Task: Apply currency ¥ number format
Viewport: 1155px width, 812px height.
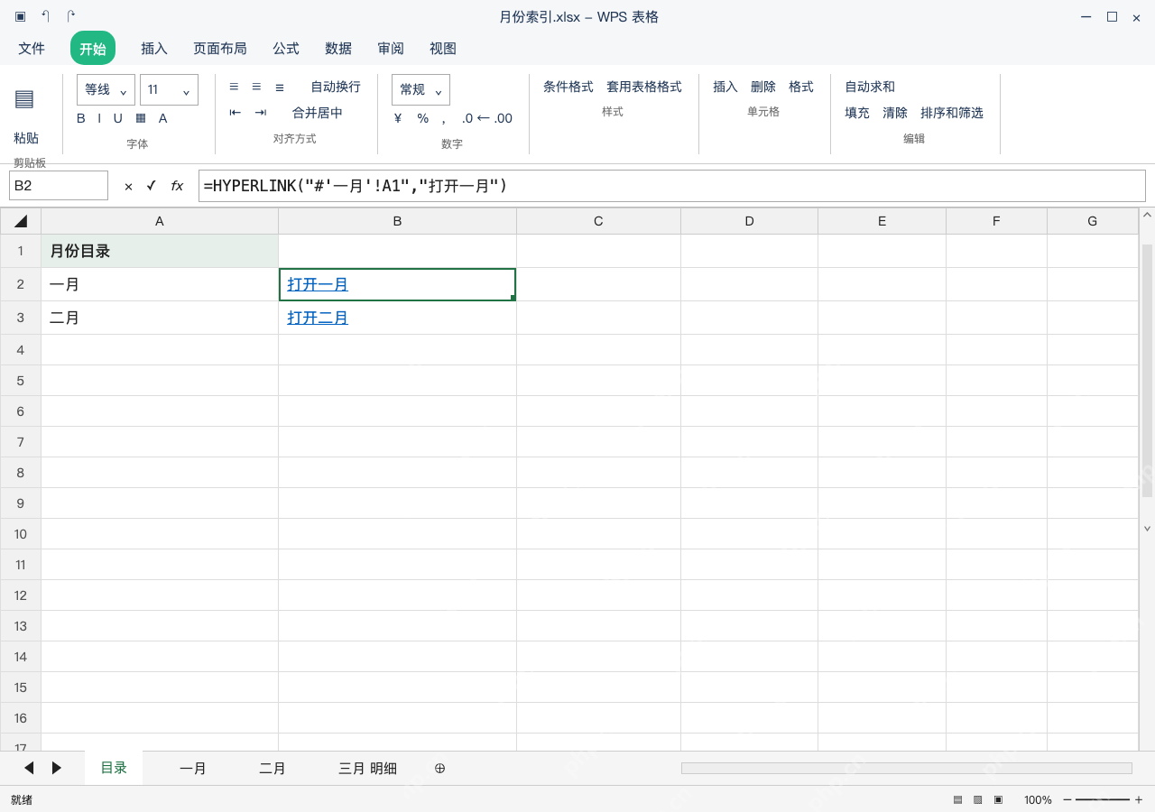Action: point(398,118)
